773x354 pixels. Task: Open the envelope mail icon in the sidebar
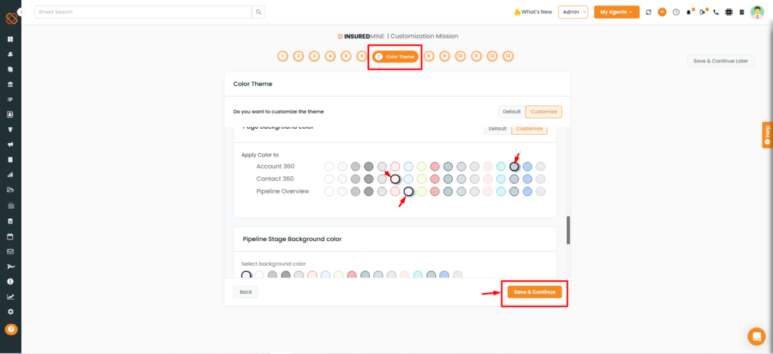click(11, 252)
